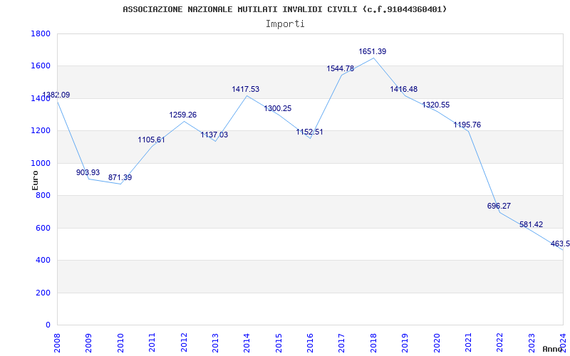
Task: Click the 2020 x-axis year label
Action: pyautogui.click(x=437, y=342)
